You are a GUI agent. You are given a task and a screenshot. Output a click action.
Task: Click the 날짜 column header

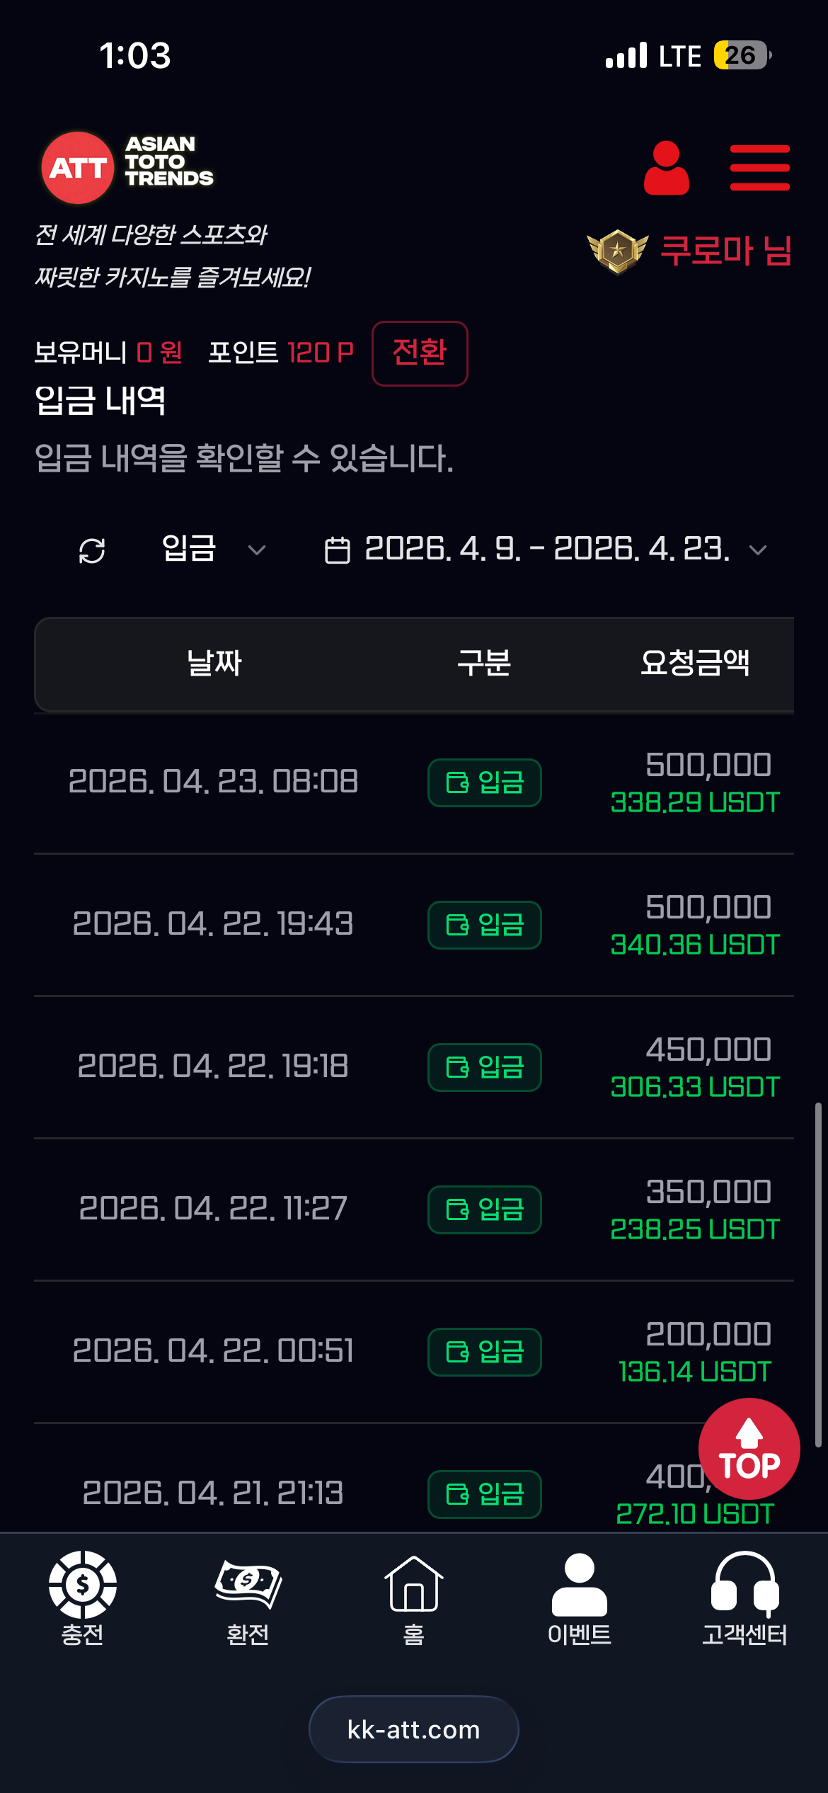[x=214, y=664]
